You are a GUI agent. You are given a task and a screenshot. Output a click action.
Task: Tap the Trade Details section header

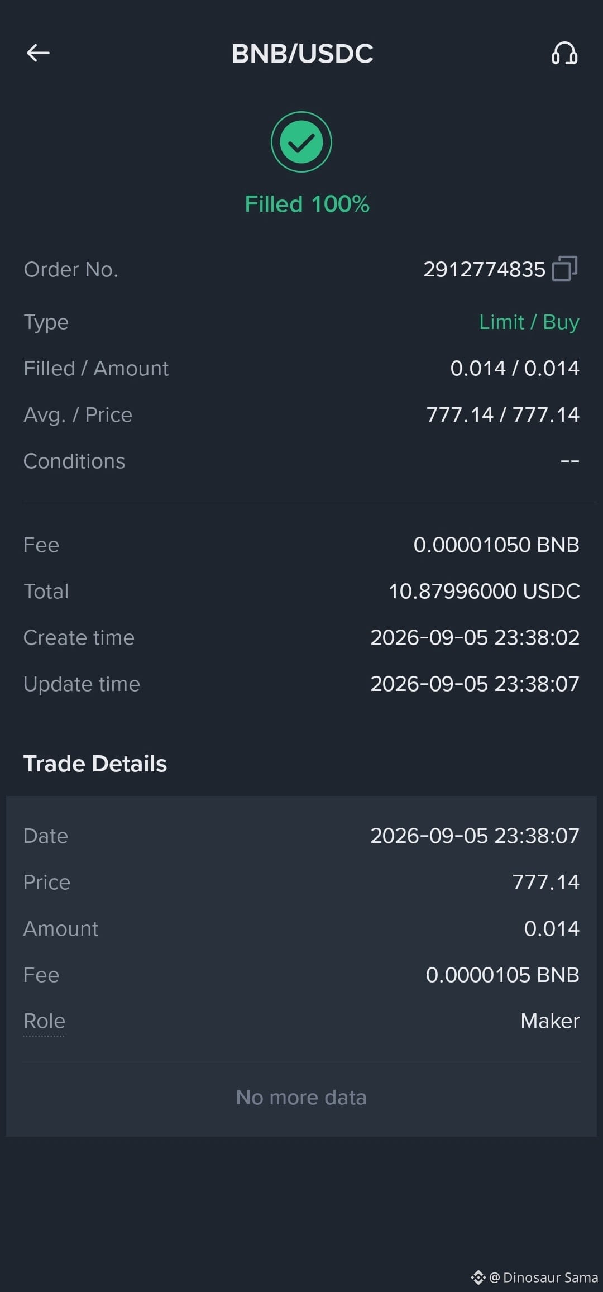click(x=95, y=764)
